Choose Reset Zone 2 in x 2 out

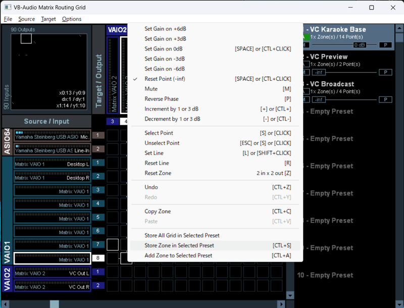pos(215,173)
